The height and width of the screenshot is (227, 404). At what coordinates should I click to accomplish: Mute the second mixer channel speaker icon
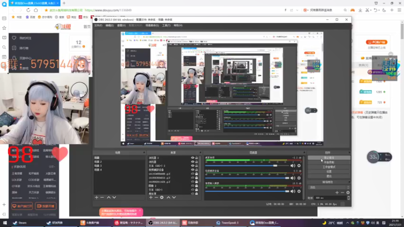[293, 178]
